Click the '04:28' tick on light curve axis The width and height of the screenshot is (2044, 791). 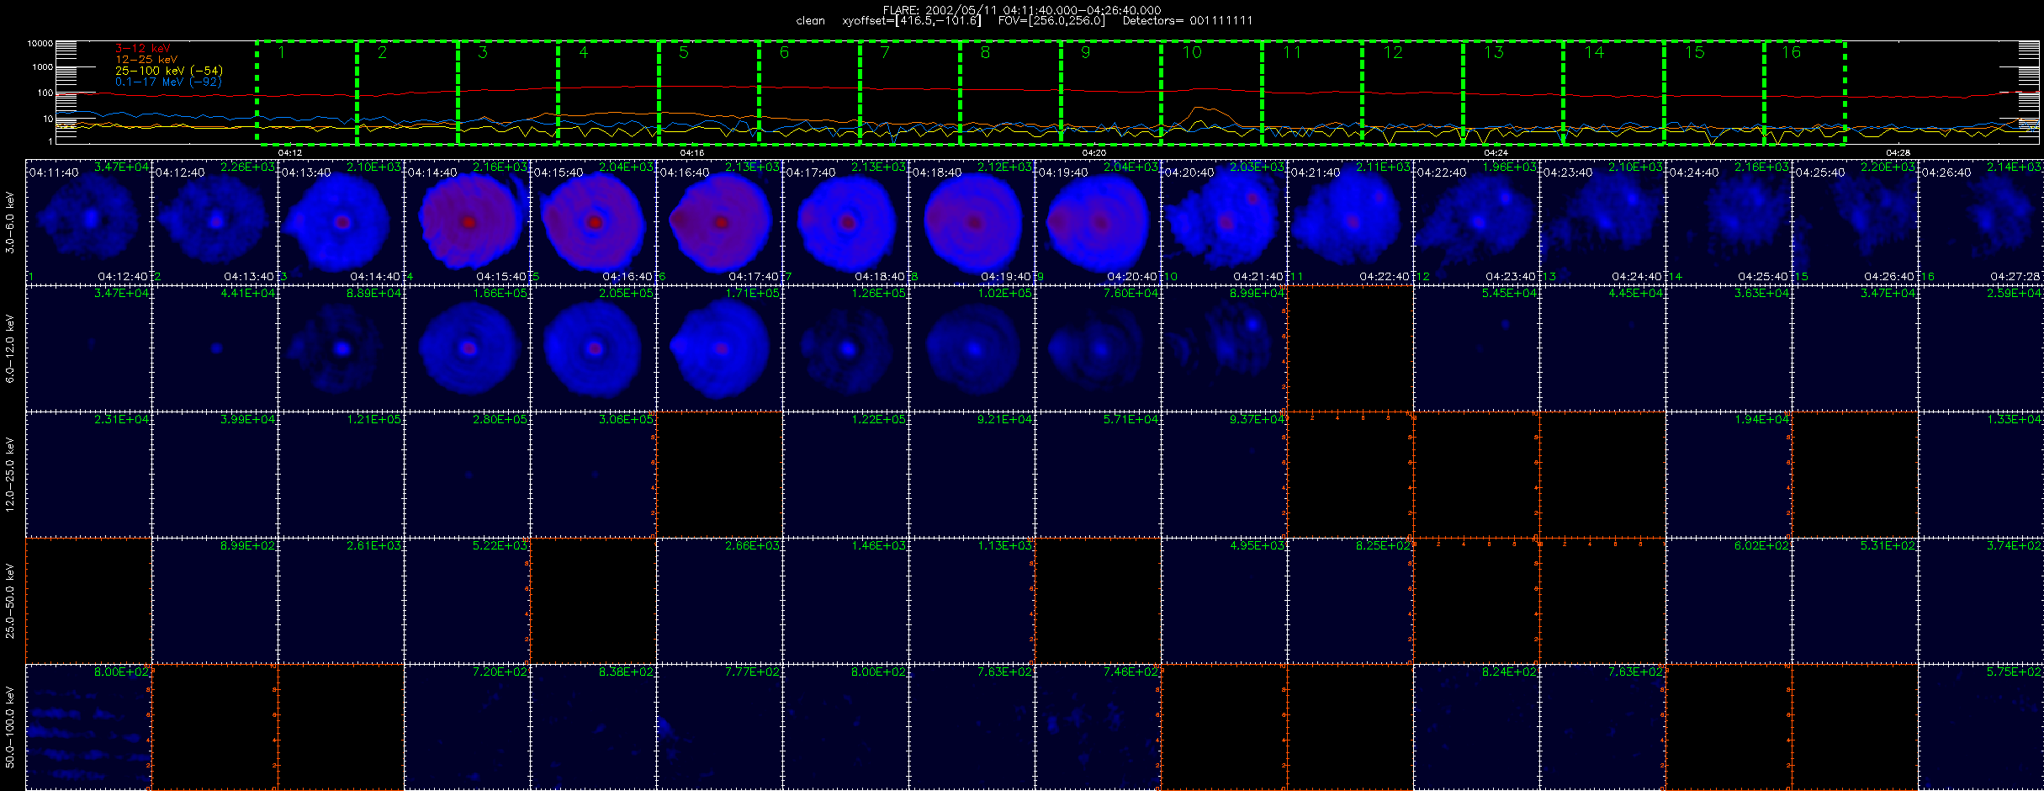(x=1898, y=153)
